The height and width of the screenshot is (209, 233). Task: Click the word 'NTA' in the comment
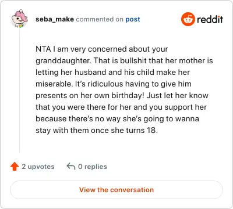43,49
